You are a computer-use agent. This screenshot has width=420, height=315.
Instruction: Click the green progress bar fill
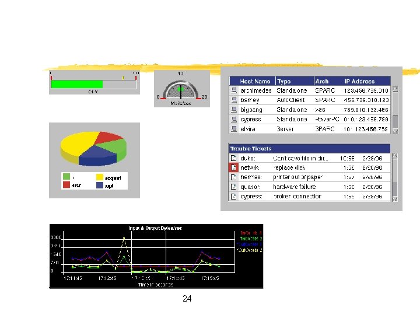tap(77, 84)
